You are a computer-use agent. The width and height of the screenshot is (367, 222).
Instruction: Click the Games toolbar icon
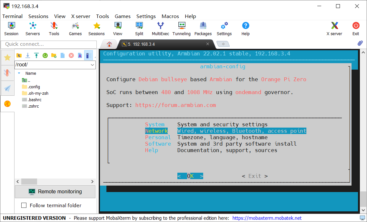[x=75, y=29]
